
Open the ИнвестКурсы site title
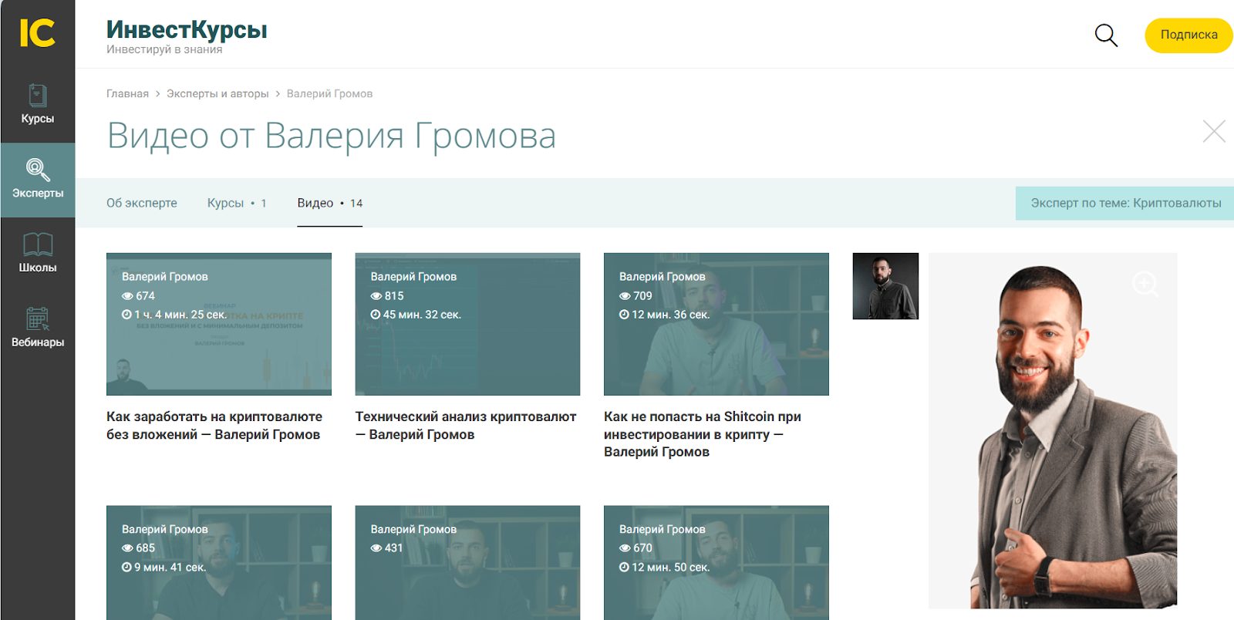(x=187, y=29)
